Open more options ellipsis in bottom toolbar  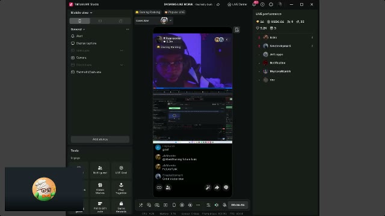[x=198, y=205]
